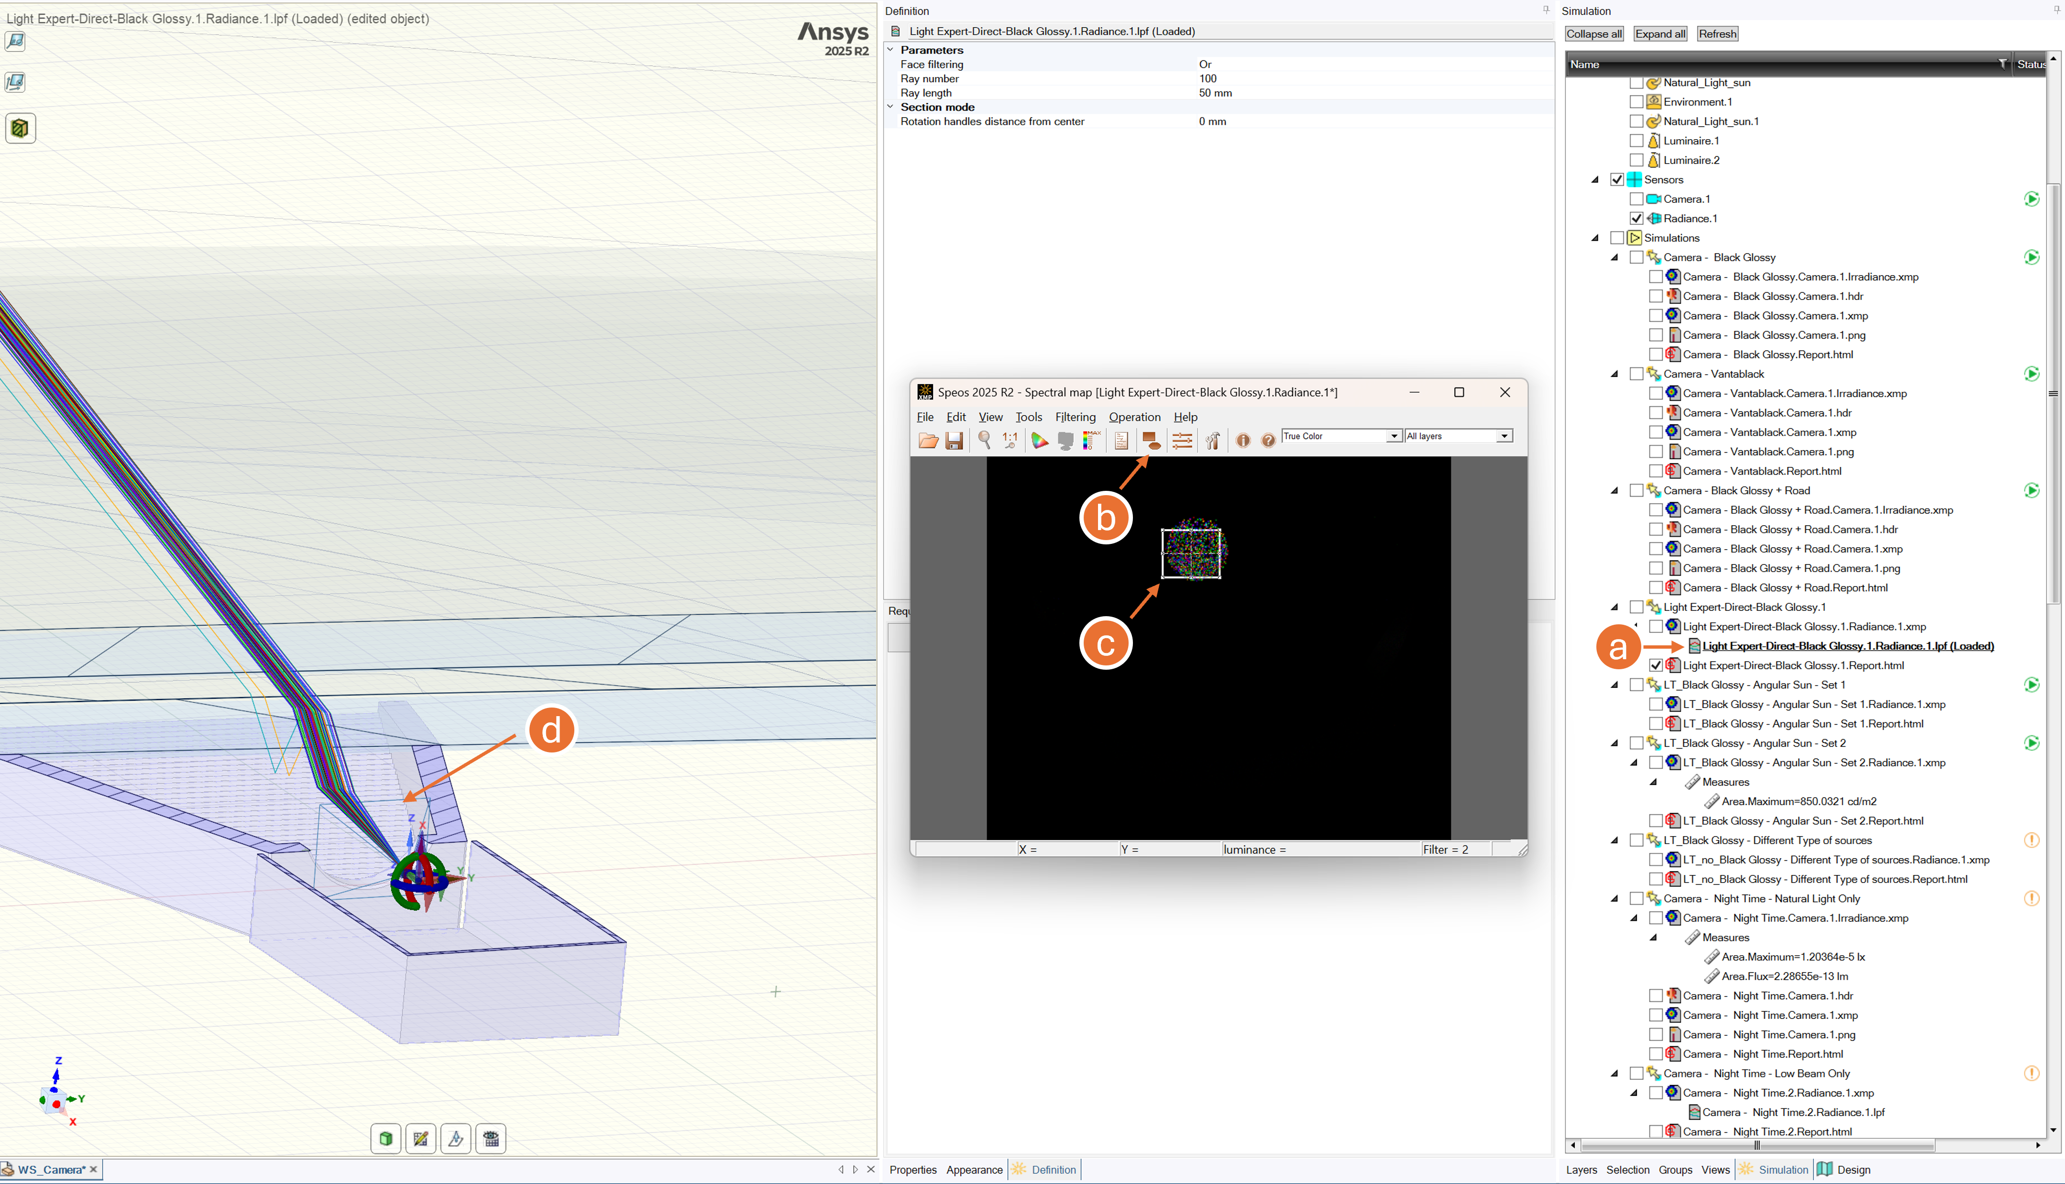Open the colorimetric gamut triangle tool

[1039, 440]
